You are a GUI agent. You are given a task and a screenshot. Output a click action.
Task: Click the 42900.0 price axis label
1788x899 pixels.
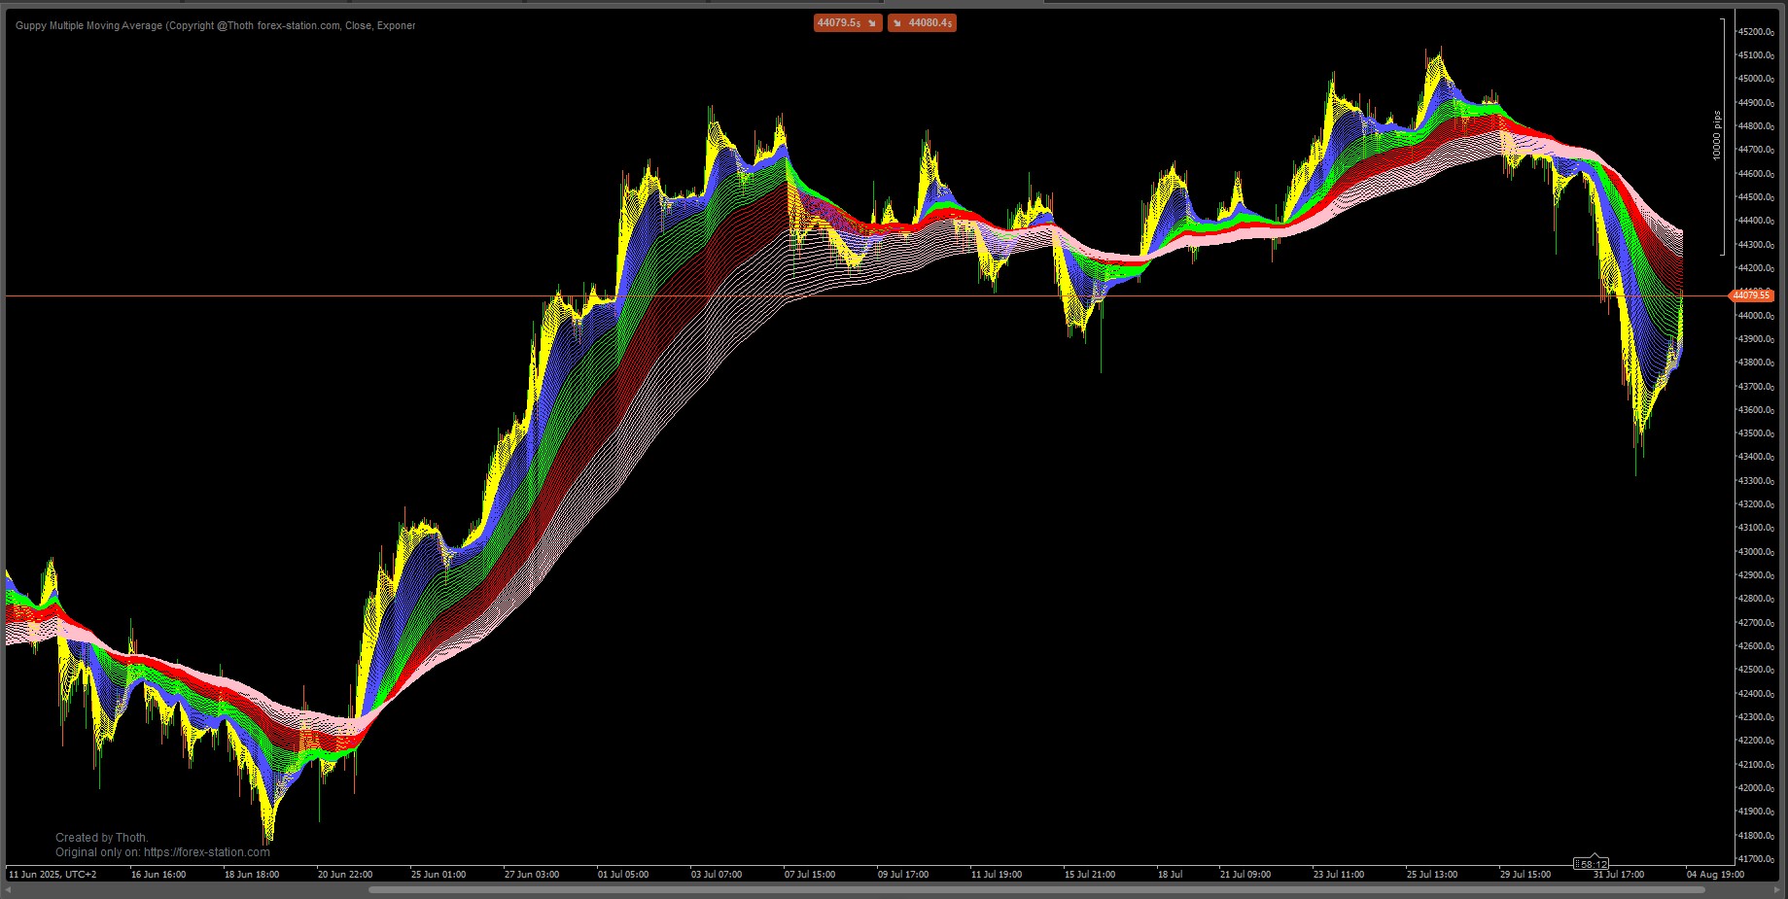(1756, 575)
